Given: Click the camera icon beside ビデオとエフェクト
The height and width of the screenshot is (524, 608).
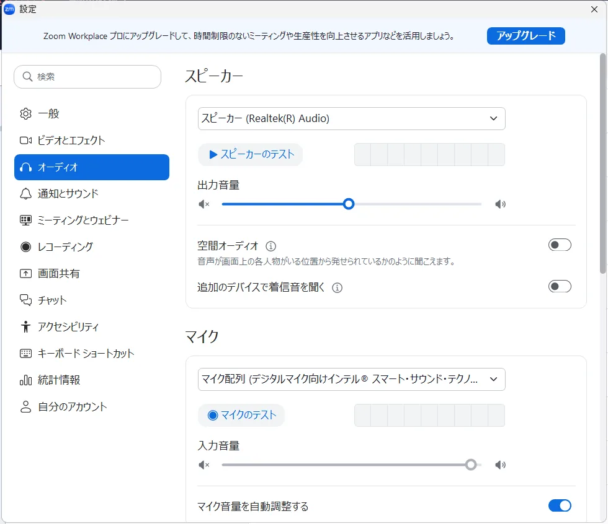Looking at the screenshot, I should click(x=25, y=141).
